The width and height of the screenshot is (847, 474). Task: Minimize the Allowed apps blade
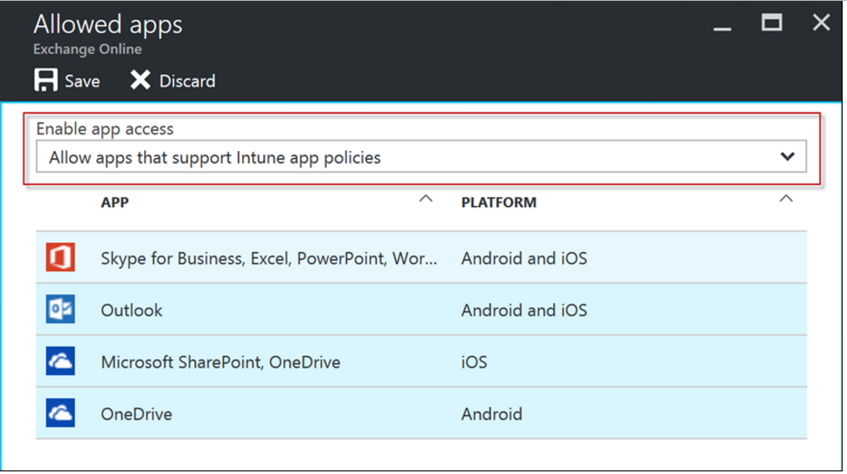(x=722, y=26)
